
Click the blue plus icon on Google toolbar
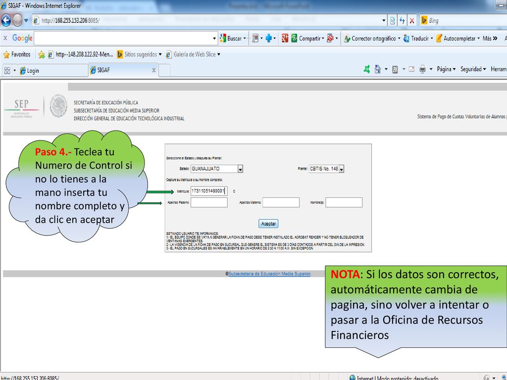point(269,38)
